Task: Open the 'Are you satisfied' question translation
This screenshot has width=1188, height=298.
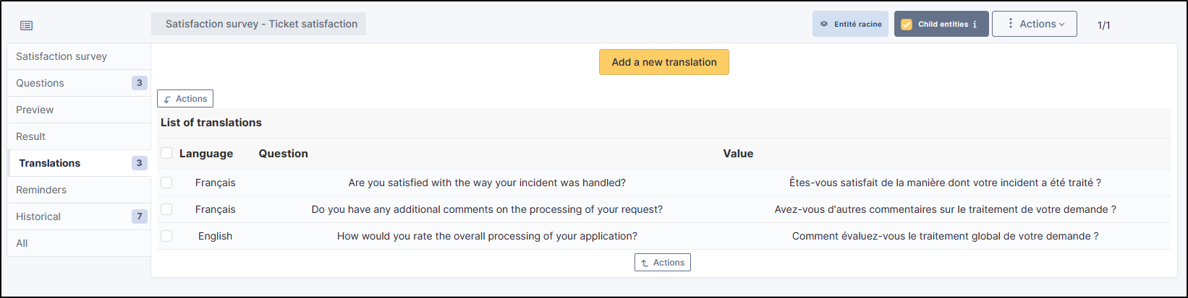Action: tap(486, 183)
